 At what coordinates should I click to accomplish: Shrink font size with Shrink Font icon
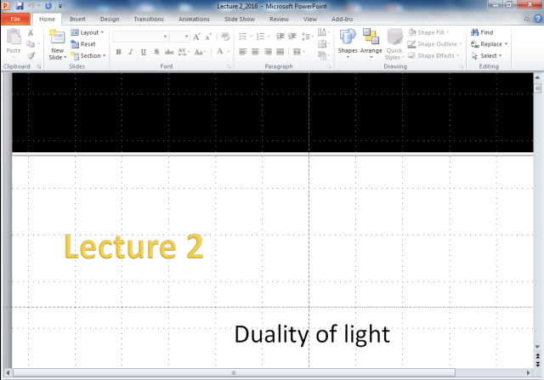click(x=208, y=37)
